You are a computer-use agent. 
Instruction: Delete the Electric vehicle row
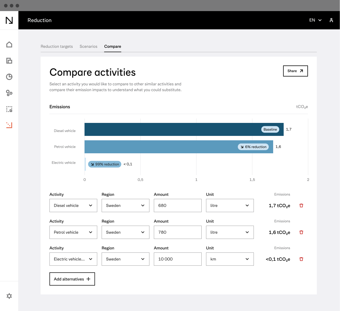click(x=301, y=259)
